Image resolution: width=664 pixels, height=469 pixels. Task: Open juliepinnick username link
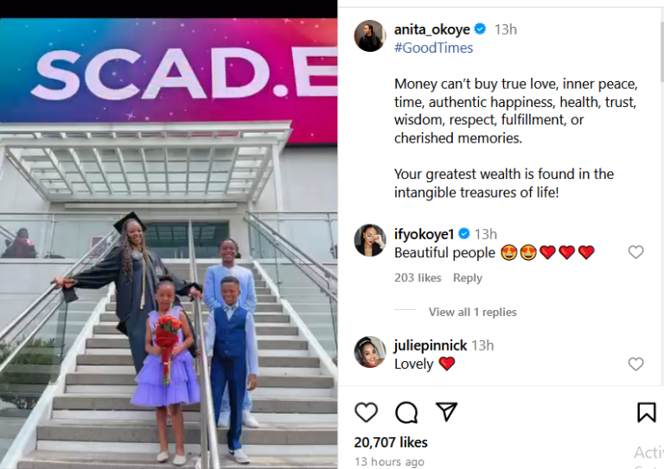431,345
